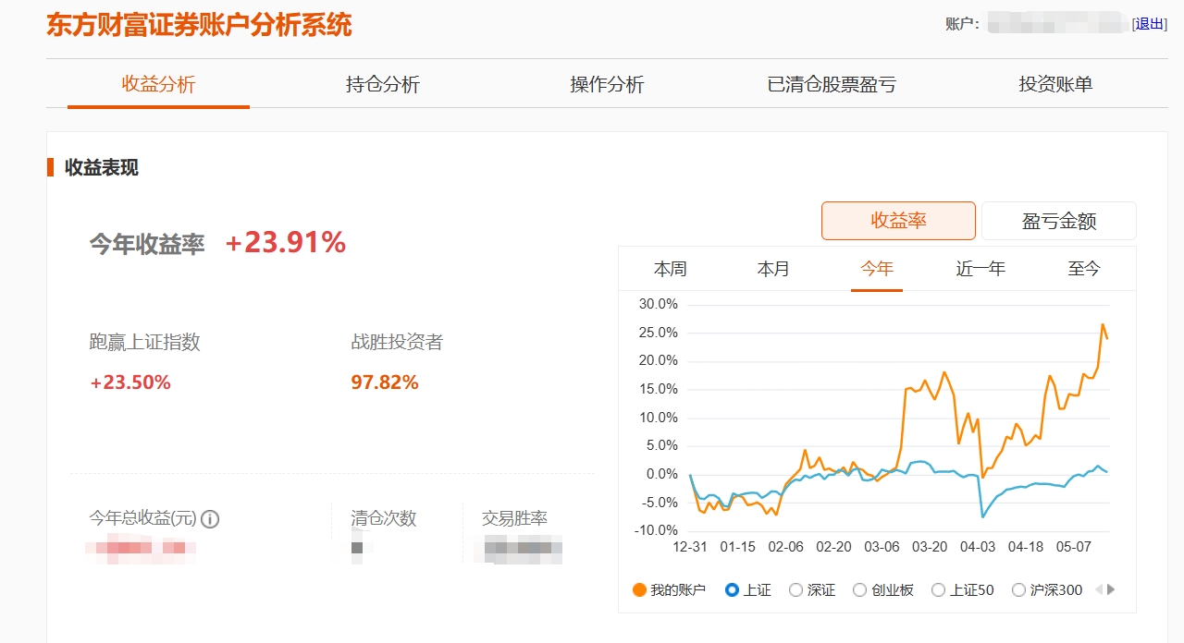Show chart for 至今 period
This screenshot has width=1184, height=643.
coord(1084,269)
